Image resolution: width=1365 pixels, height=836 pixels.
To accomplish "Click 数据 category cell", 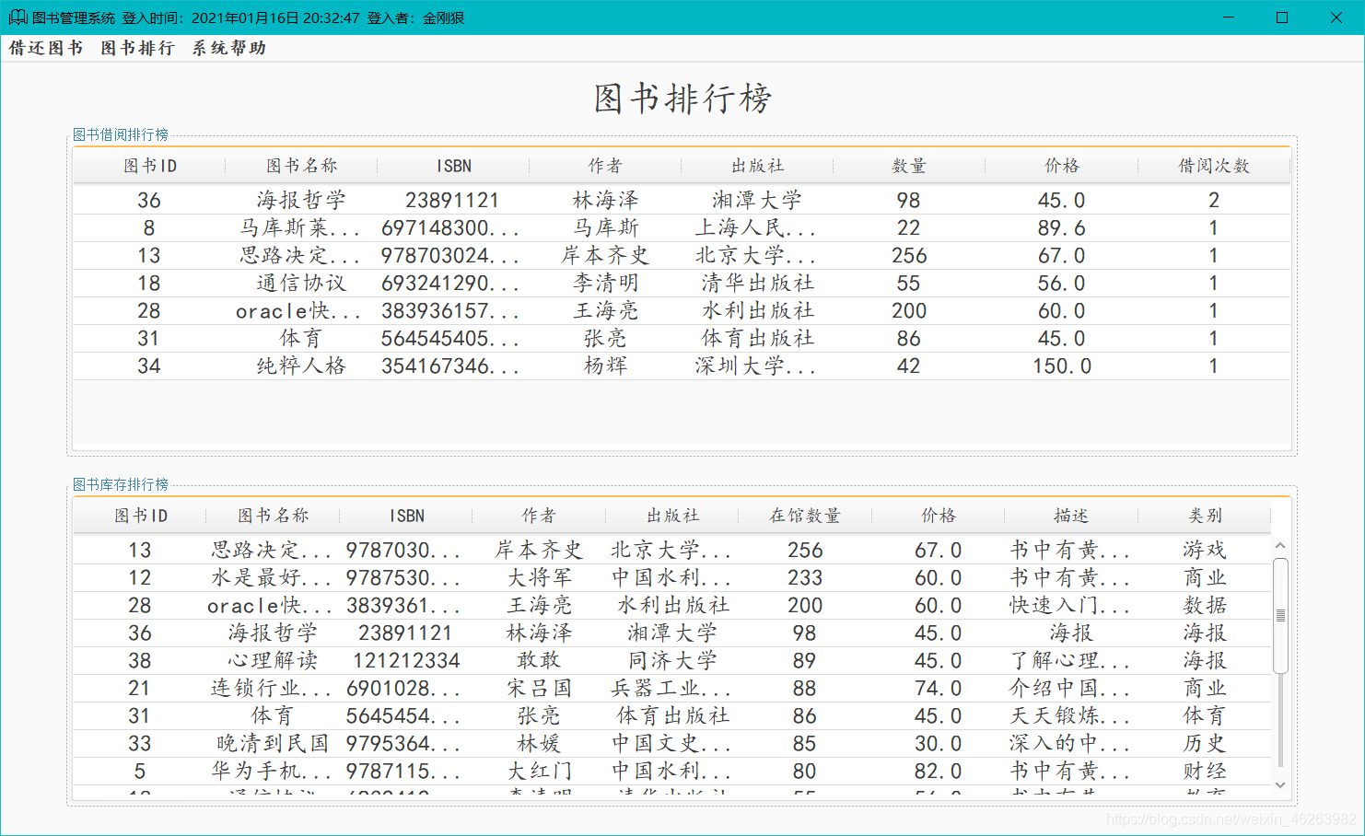I will [x=1205, y=605].
